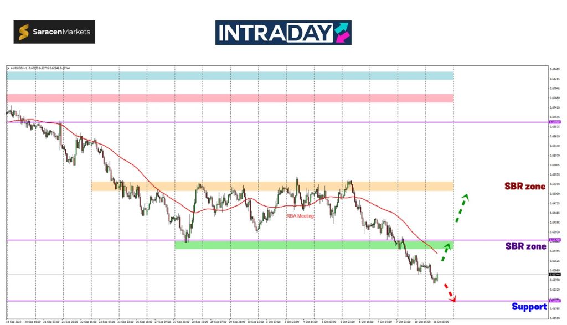567x325 pixels.
Task: Select the light blue zone band at top
Action: [x=230, y=75]
